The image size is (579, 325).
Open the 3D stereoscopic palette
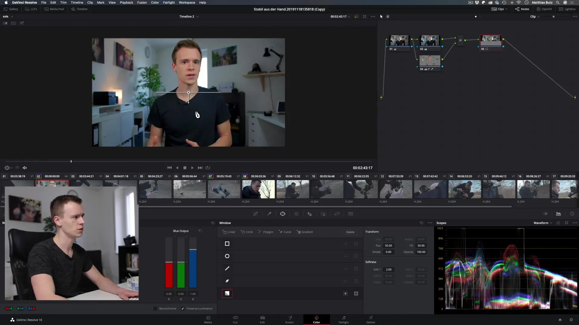350,214
